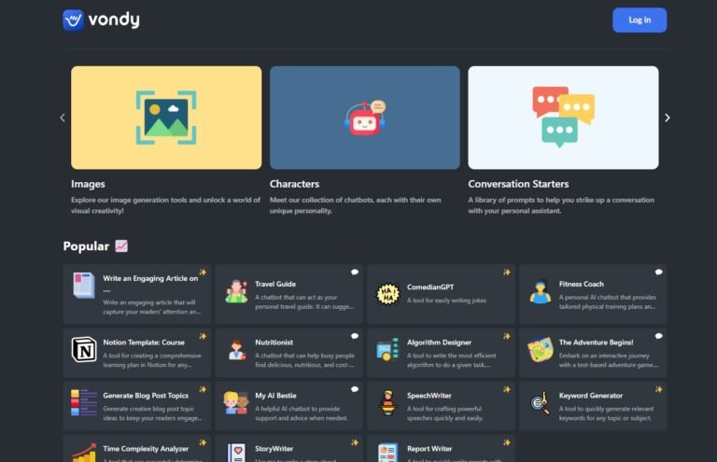This screenshot has height=462, width=717.
Task: Click the ComedianGPT 'HA HA' icon
Action: [x=388, y=293]
